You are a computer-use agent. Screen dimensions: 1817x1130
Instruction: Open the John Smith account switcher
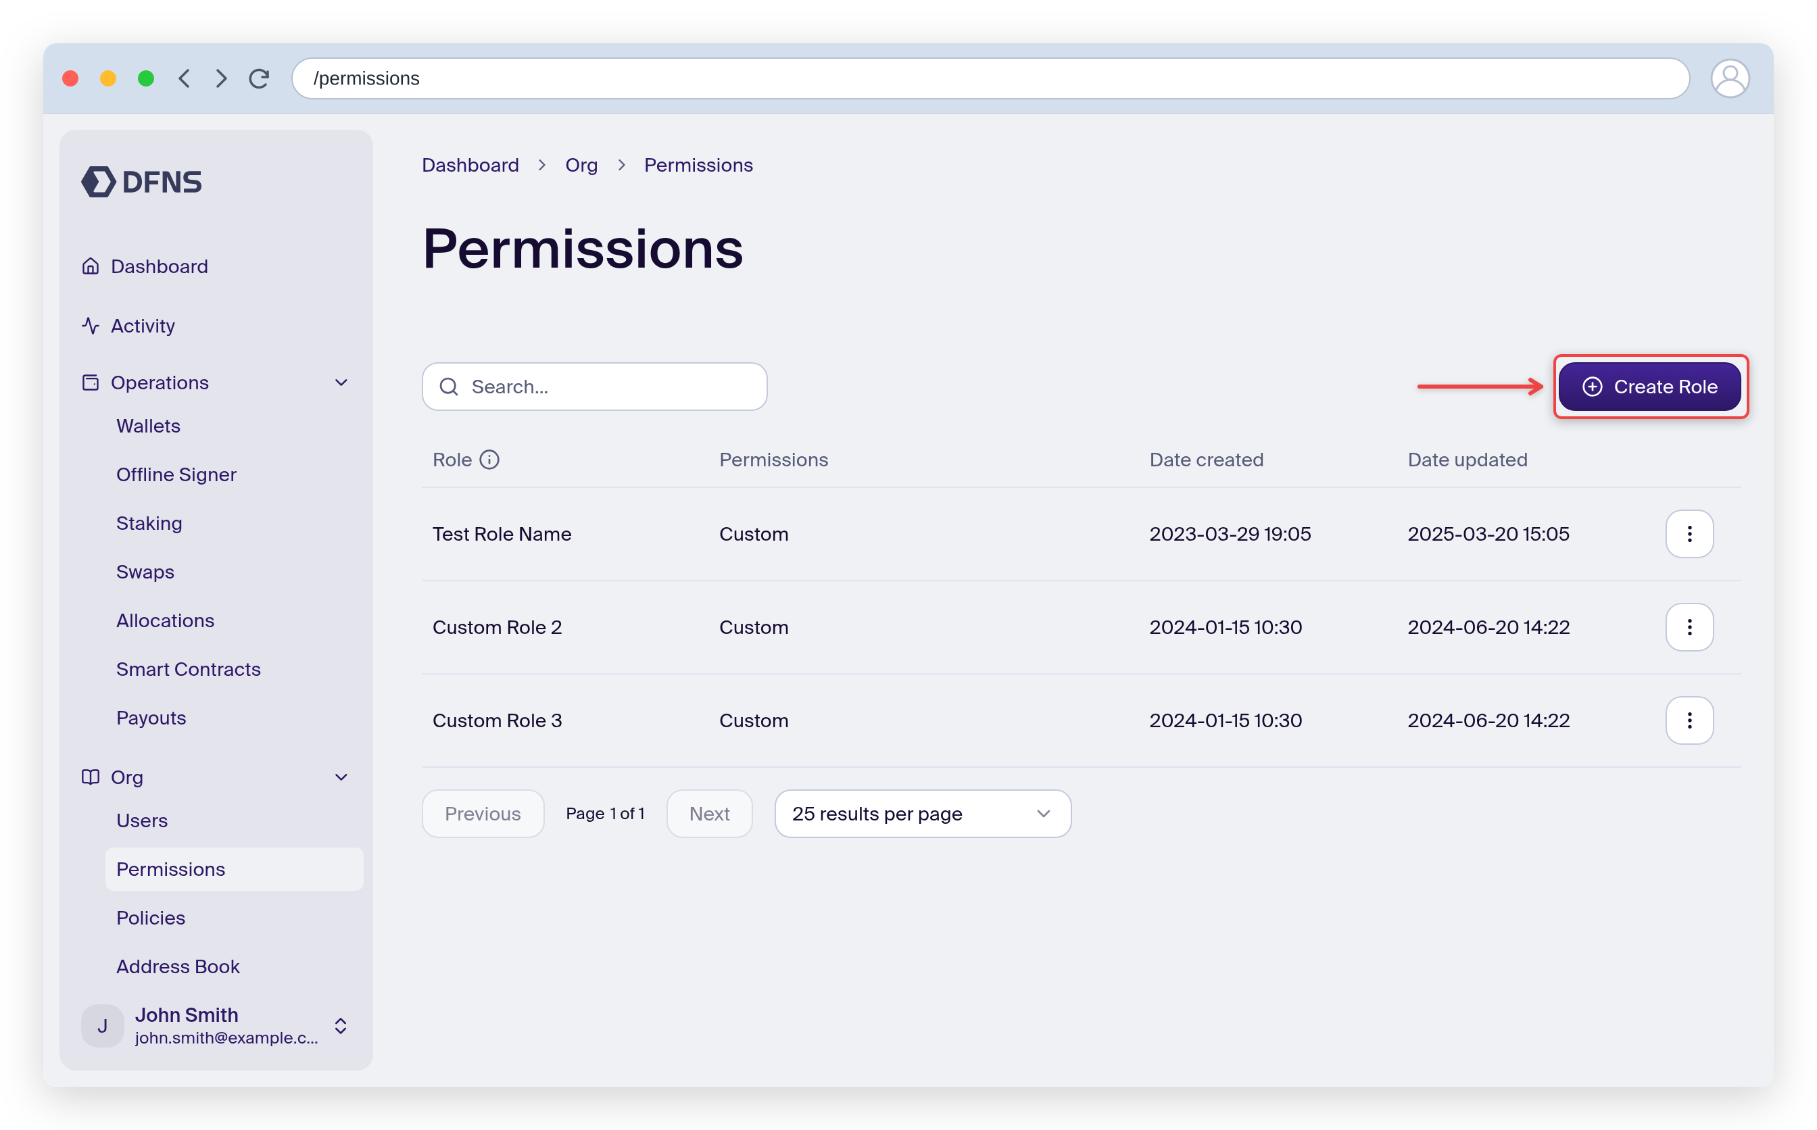341,1026
